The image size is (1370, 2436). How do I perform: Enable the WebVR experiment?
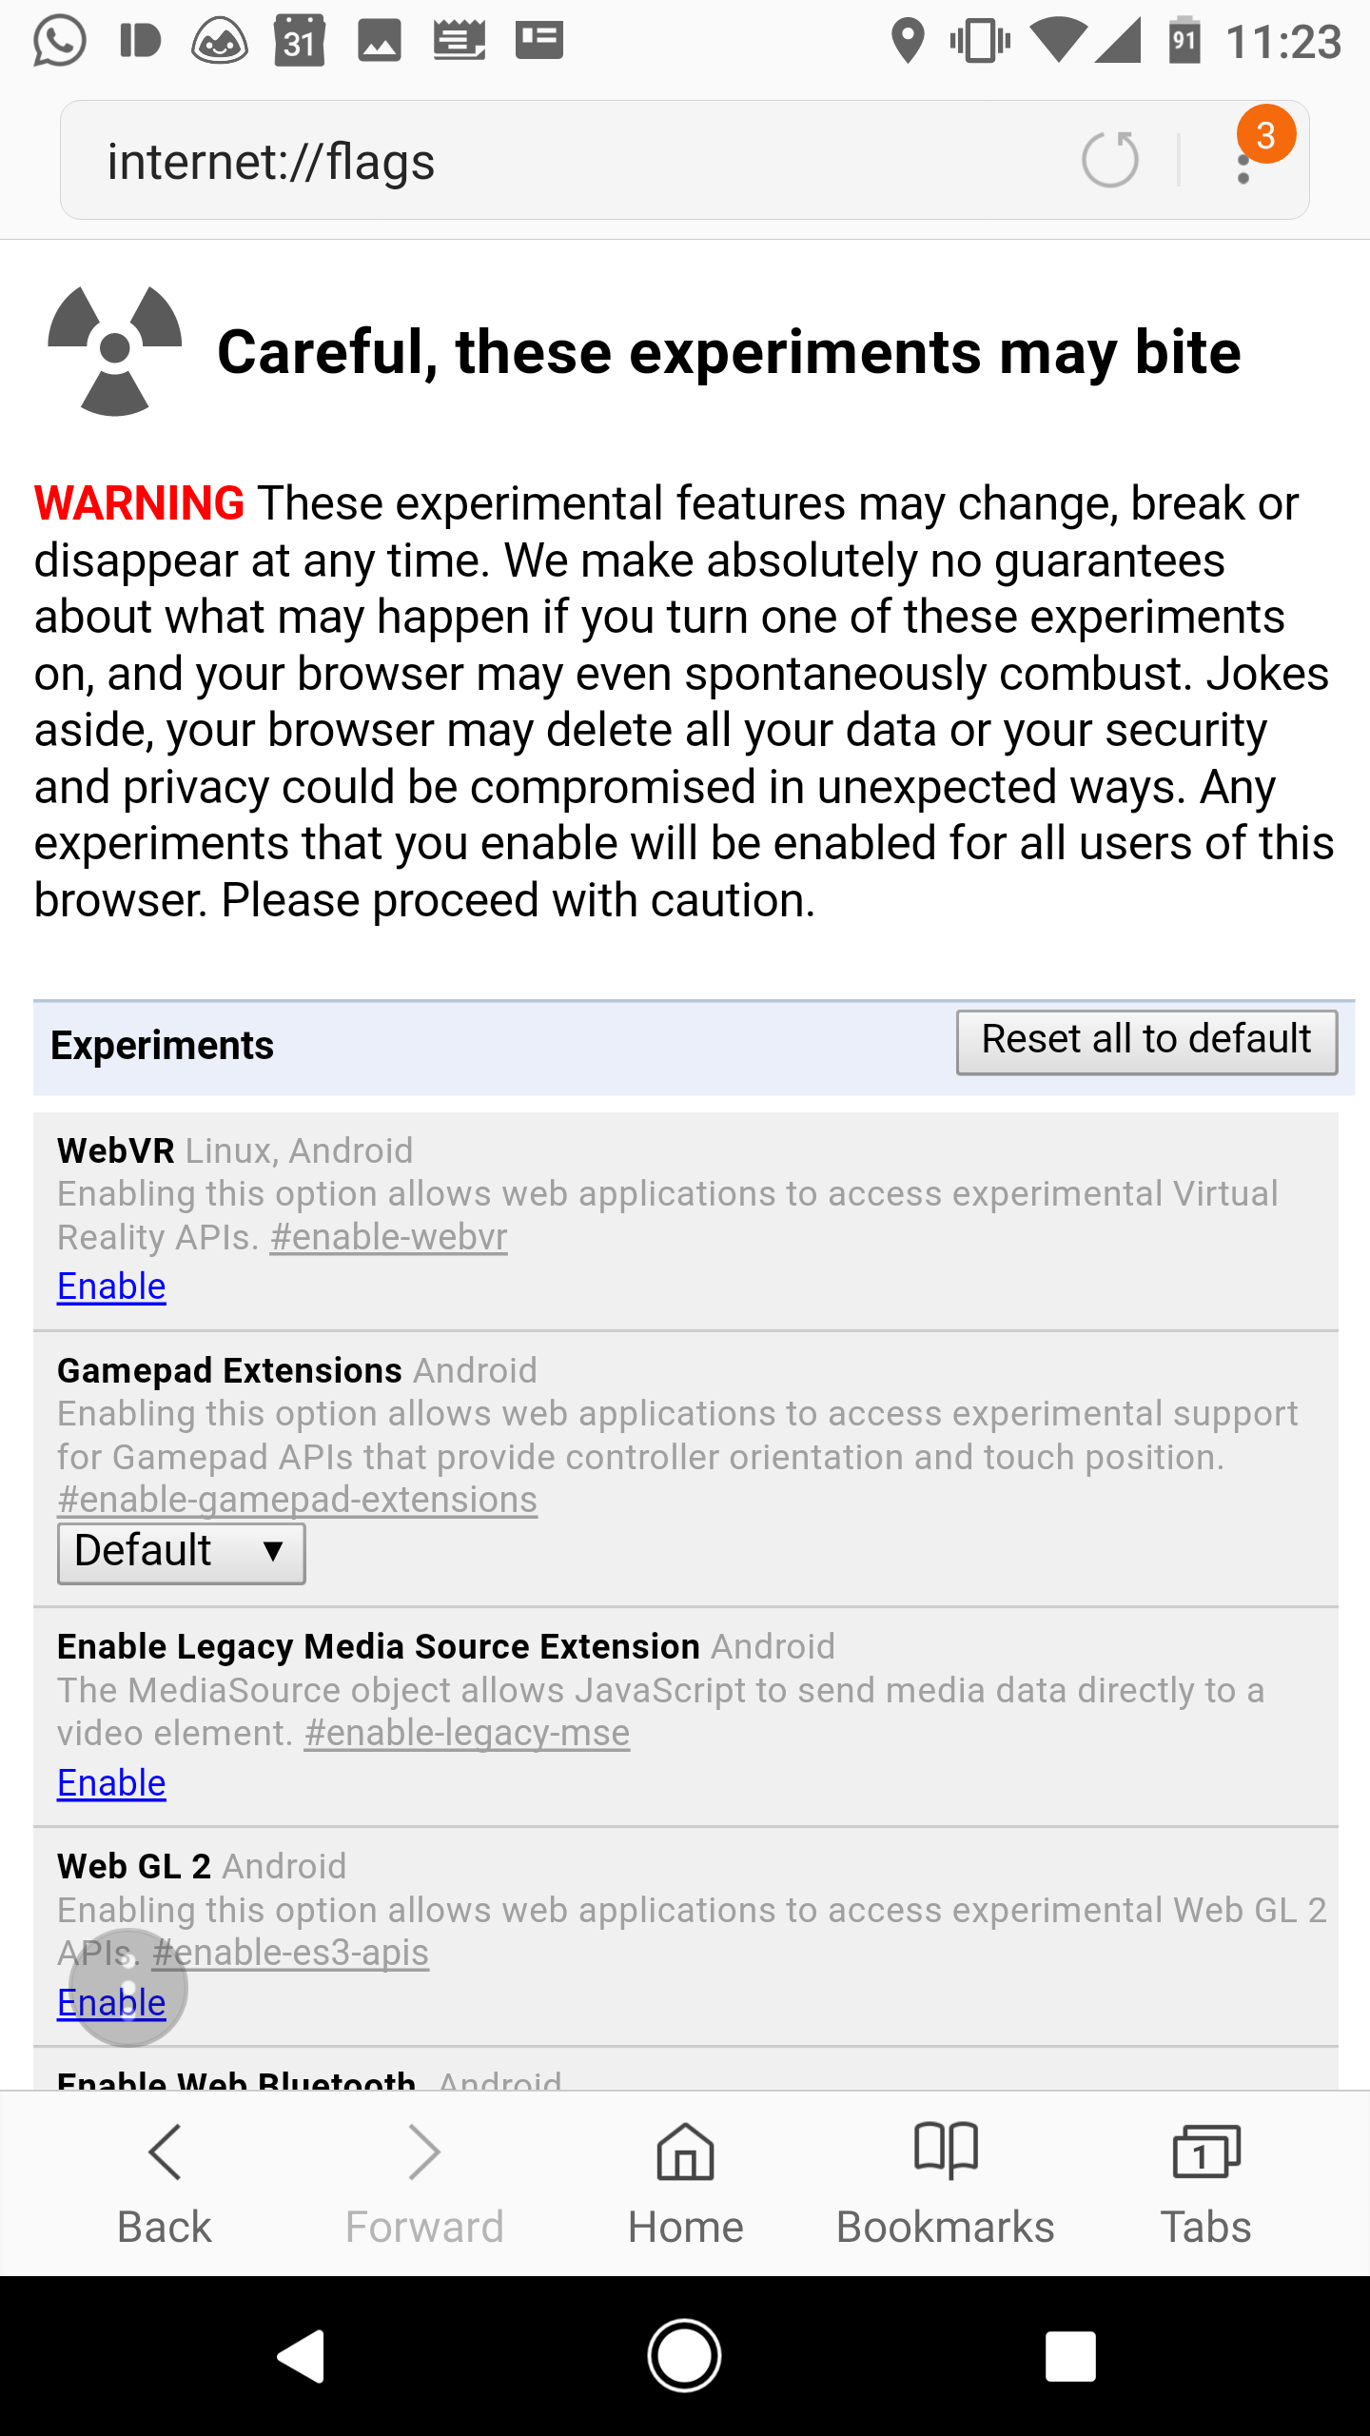(111, 1287)
